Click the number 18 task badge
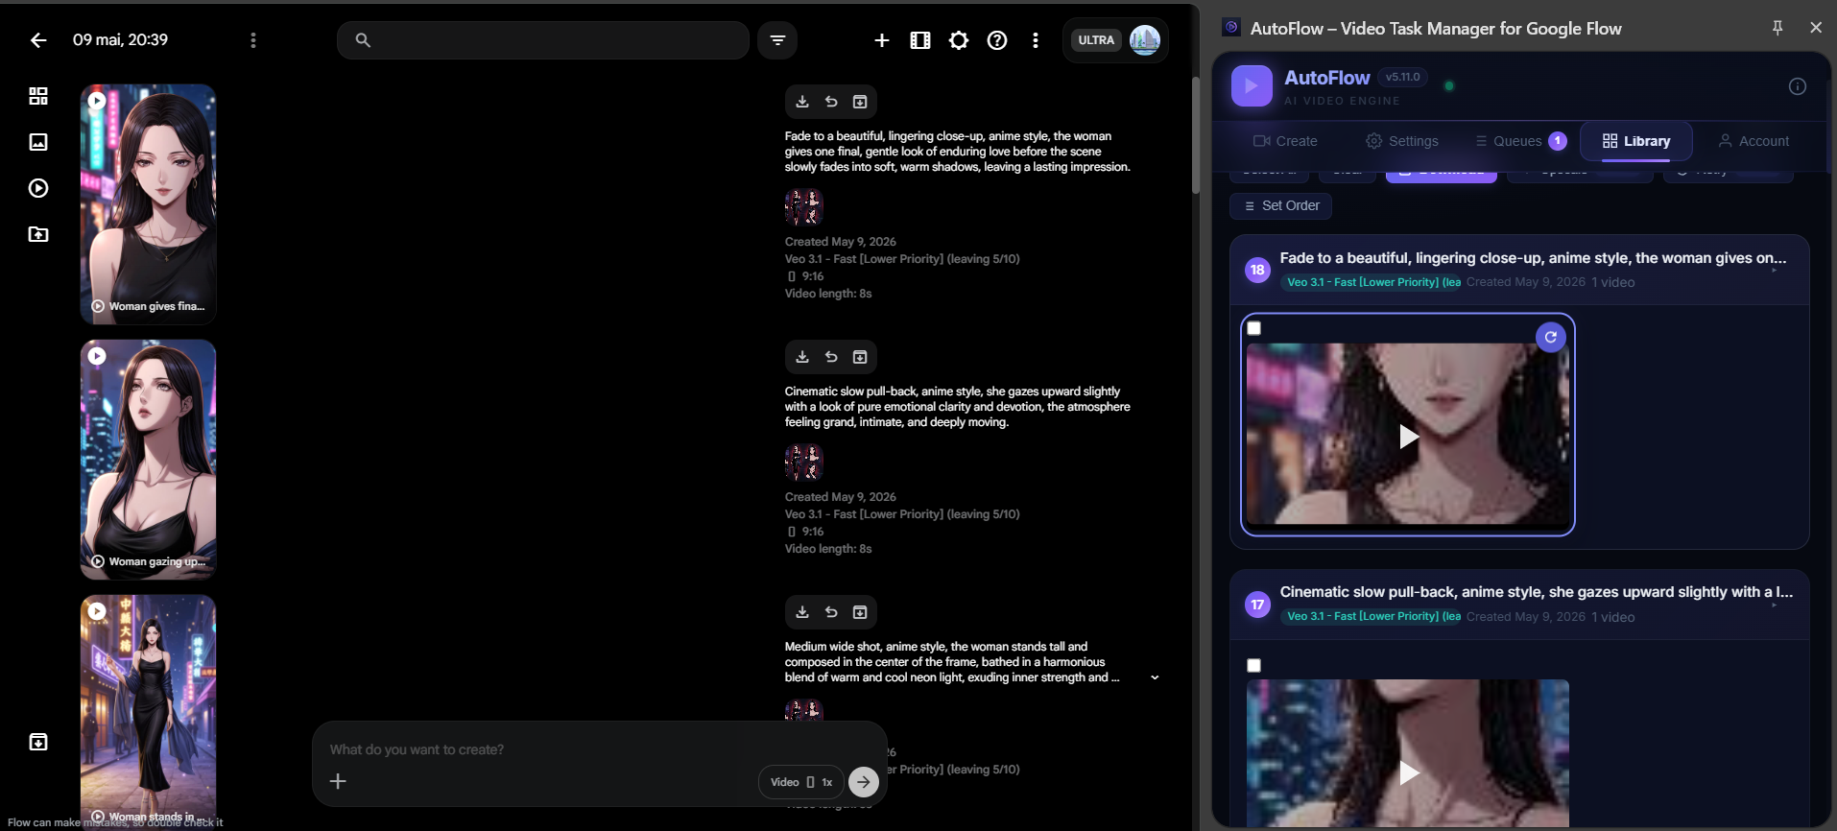This screenshot has height=831, width=1837. (x=1257, y=270)
